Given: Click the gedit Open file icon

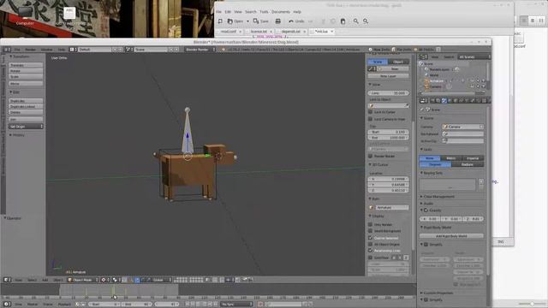Looking at the screenshot, I should pos(230,21).
